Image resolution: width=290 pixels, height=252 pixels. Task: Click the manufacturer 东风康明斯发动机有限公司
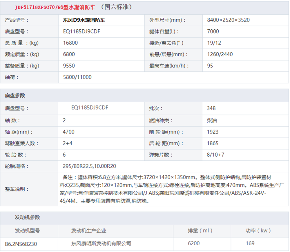(x=101, y=244)
